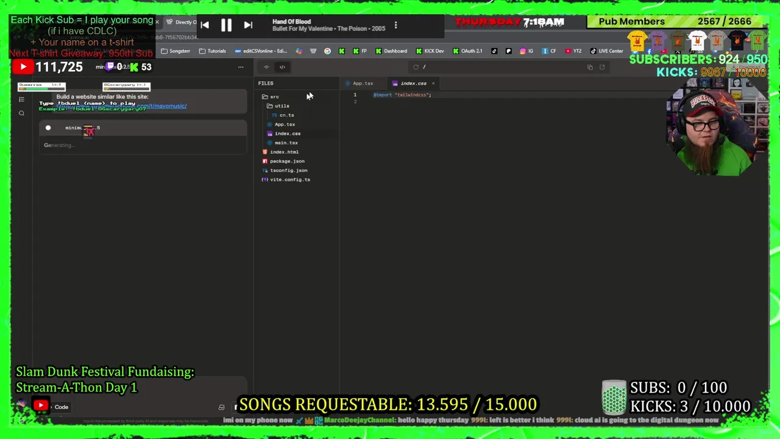The image size is (780, 439).
Task: Pause the song with the media pause button
Action: pos(226,25)
